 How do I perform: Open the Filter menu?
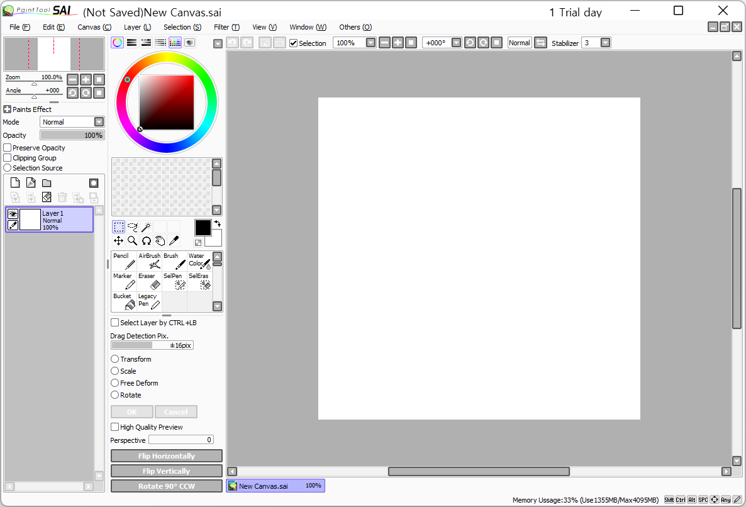coord(226,27)
